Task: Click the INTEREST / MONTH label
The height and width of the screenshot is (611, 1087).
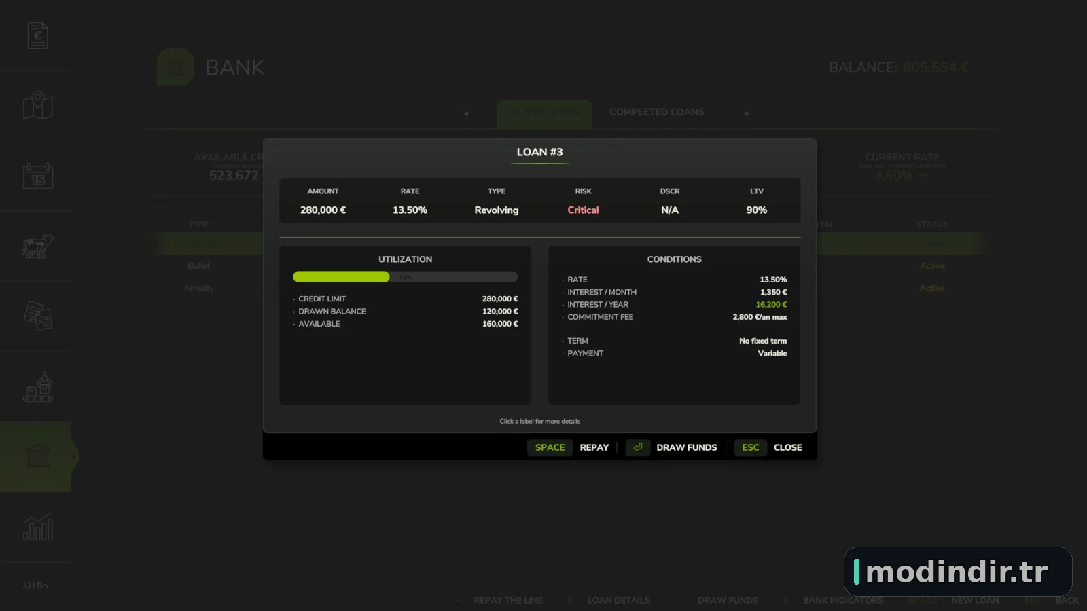Action: point(602,292)
